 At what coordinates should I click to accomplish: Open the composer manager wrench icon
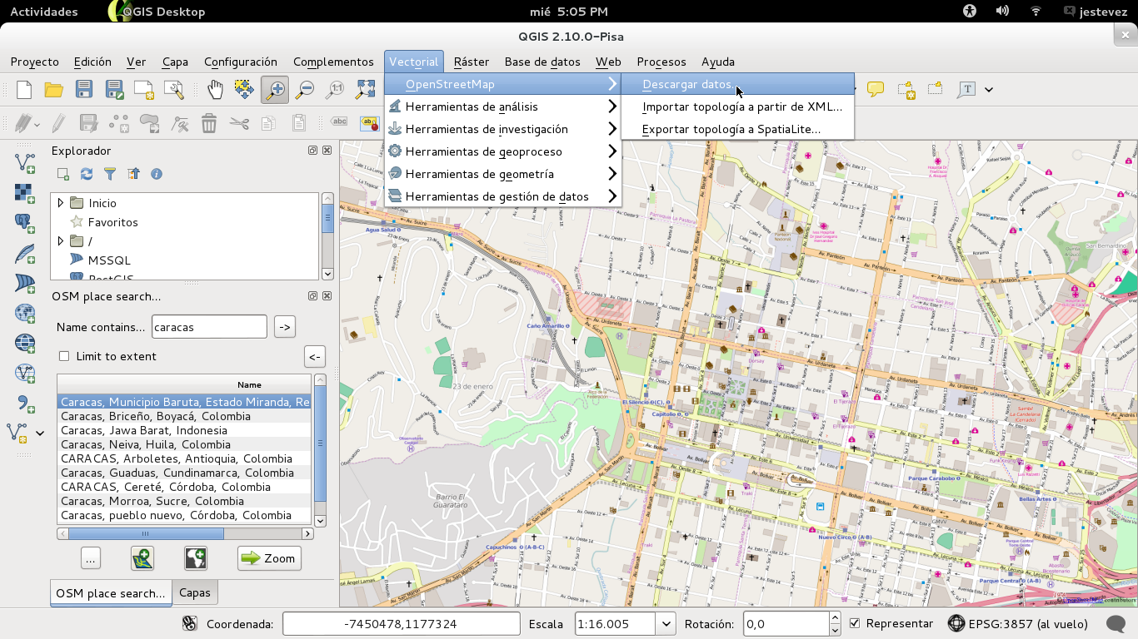174,89
